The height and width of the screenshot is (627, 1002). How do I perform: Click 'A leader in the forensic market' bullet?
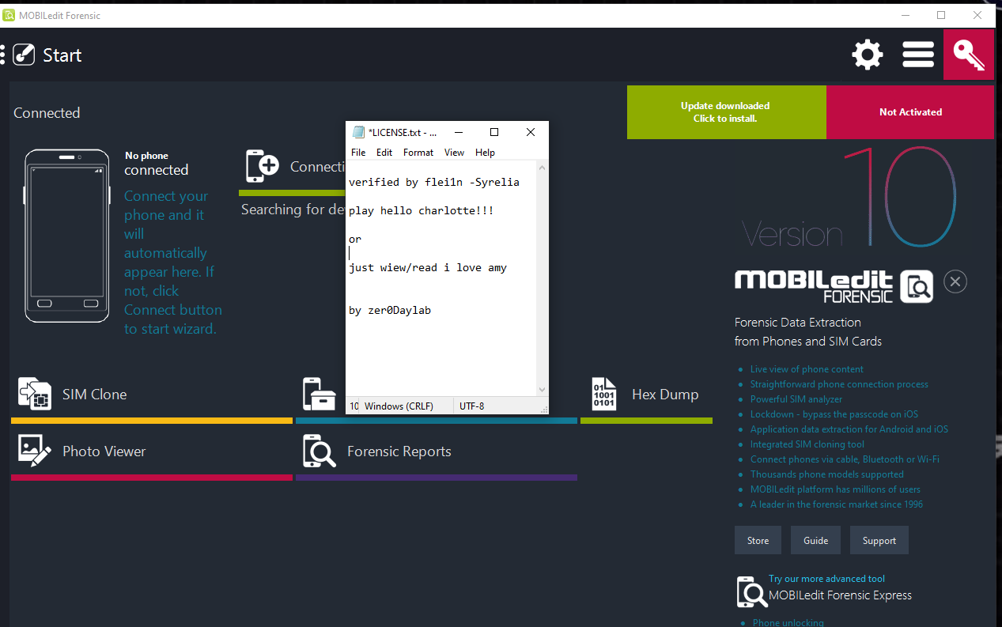tap(837, 504)
